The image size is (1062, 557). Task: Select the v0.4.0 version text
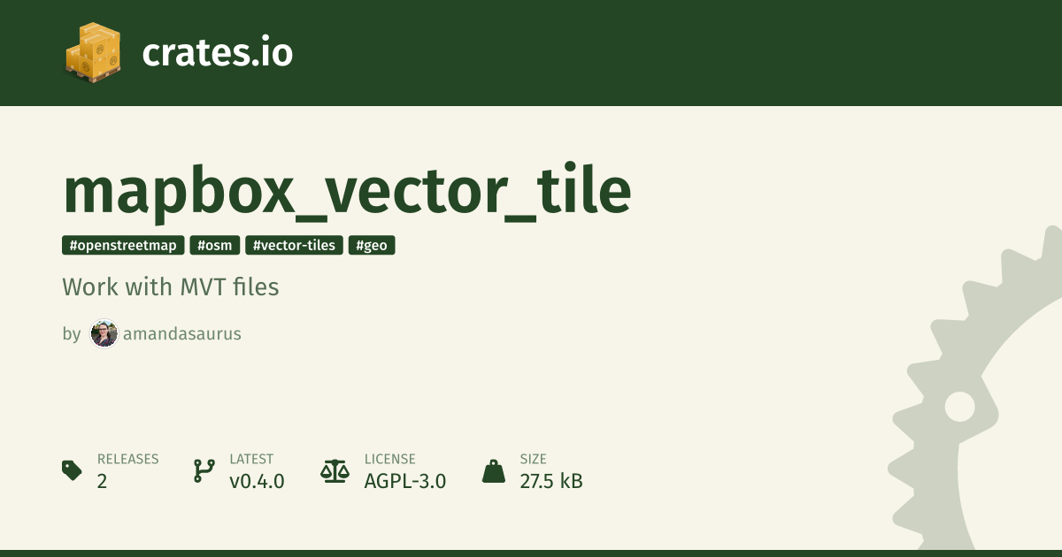(x=257, y=482)
